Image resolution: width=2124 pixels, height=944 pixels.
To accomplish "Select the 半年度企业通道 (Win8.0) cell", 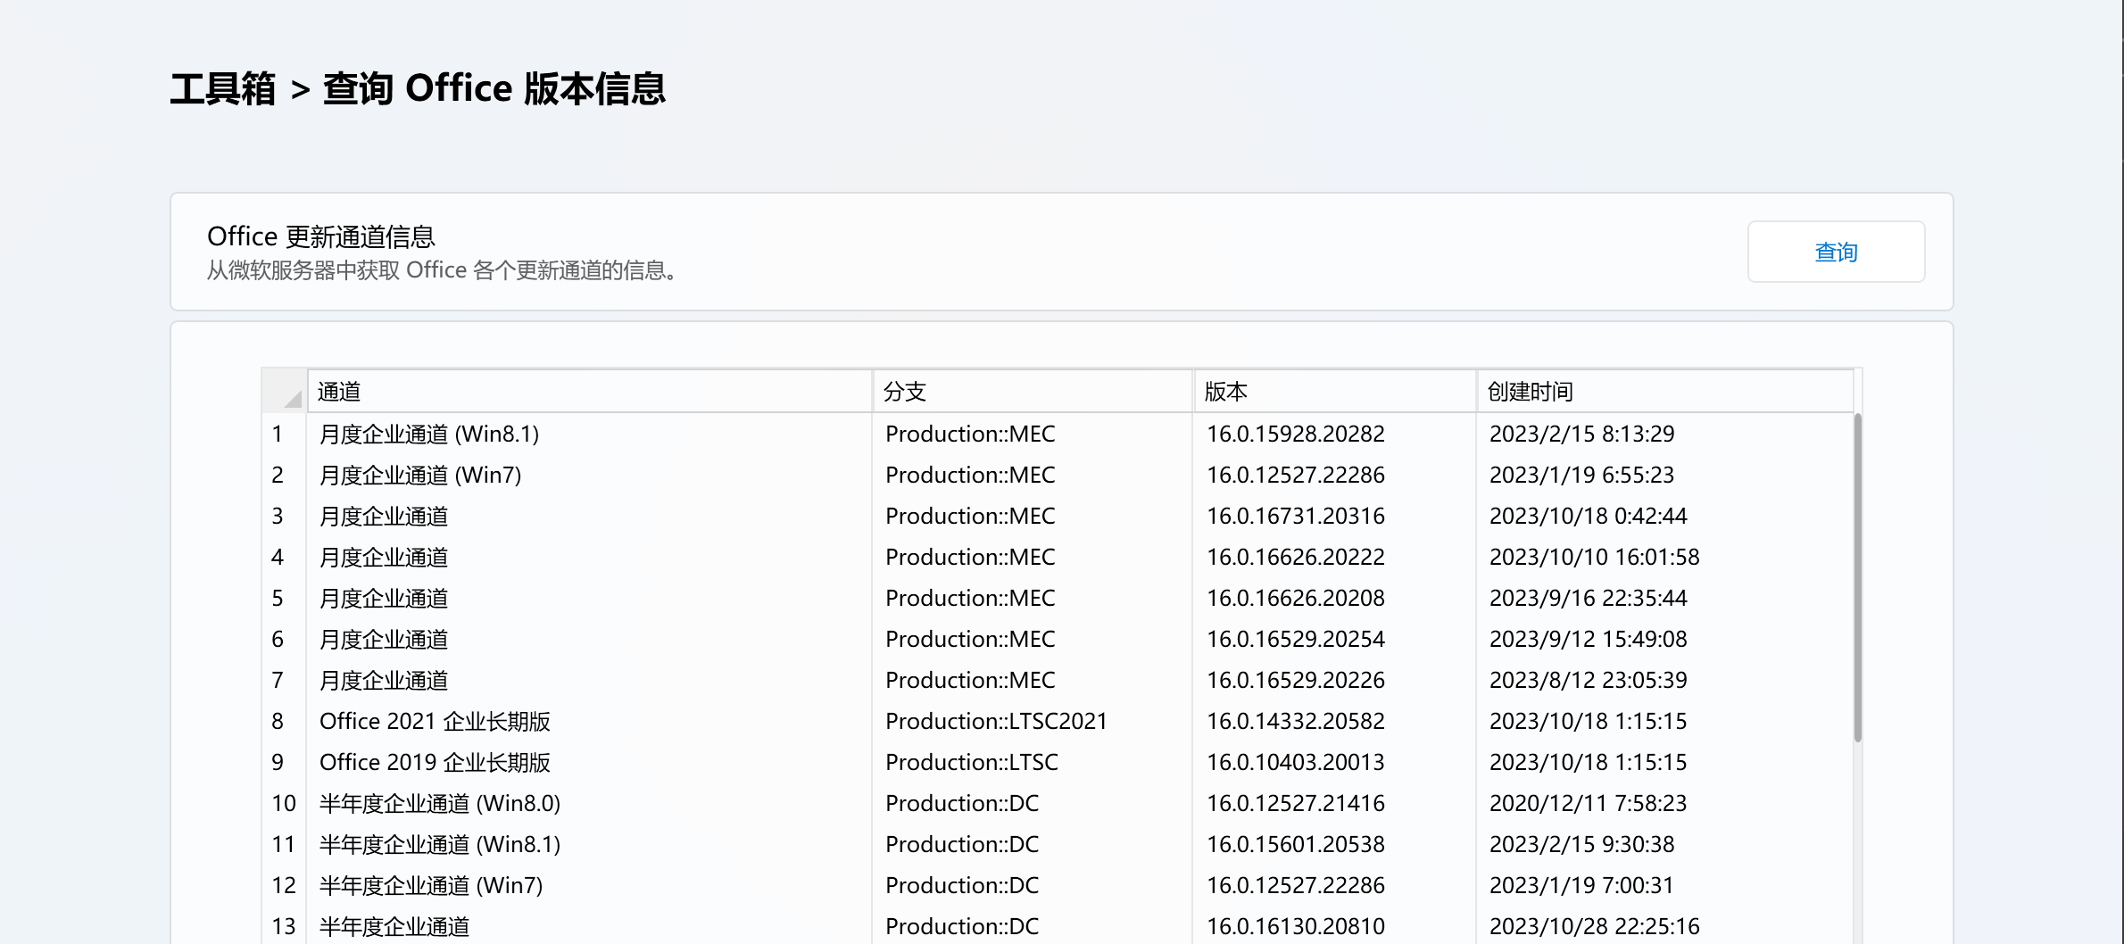I will click(x=590, y=803).
